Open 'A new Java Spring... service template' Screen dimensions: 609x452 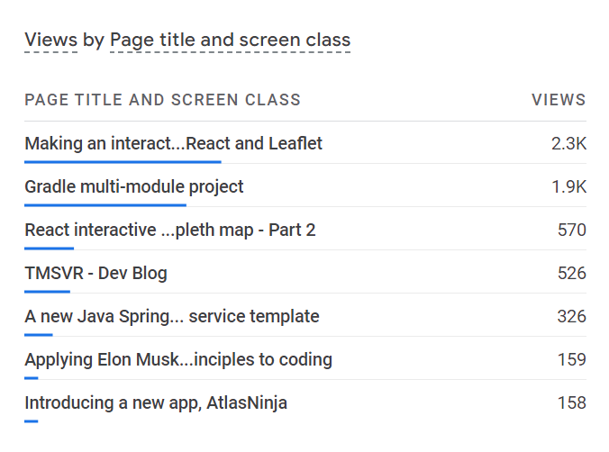(171, 316)
